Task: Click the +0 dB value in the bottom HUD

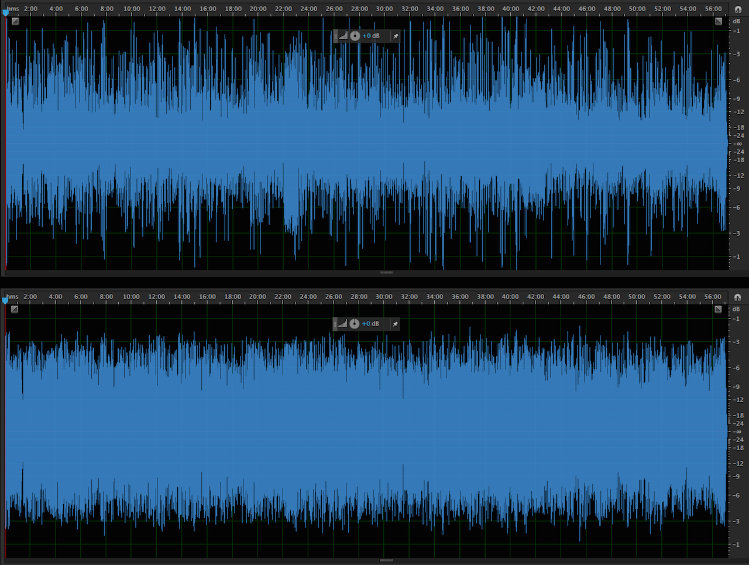Action: pyautogui.click(x=370, y=324)
